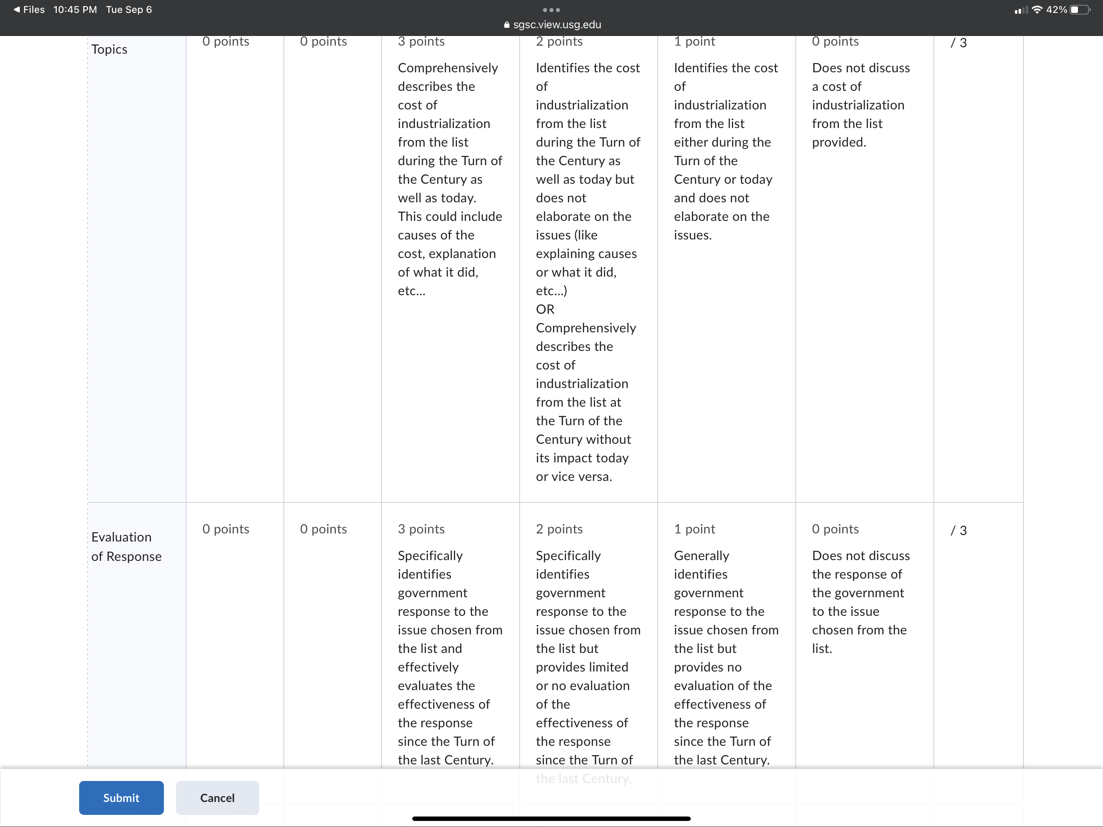The width and height of the screenshot is (1103, 827).
Task: Select 0 points above 'Does not discuss a cost'
Action: pyautogui.click(x=835, y=42)
